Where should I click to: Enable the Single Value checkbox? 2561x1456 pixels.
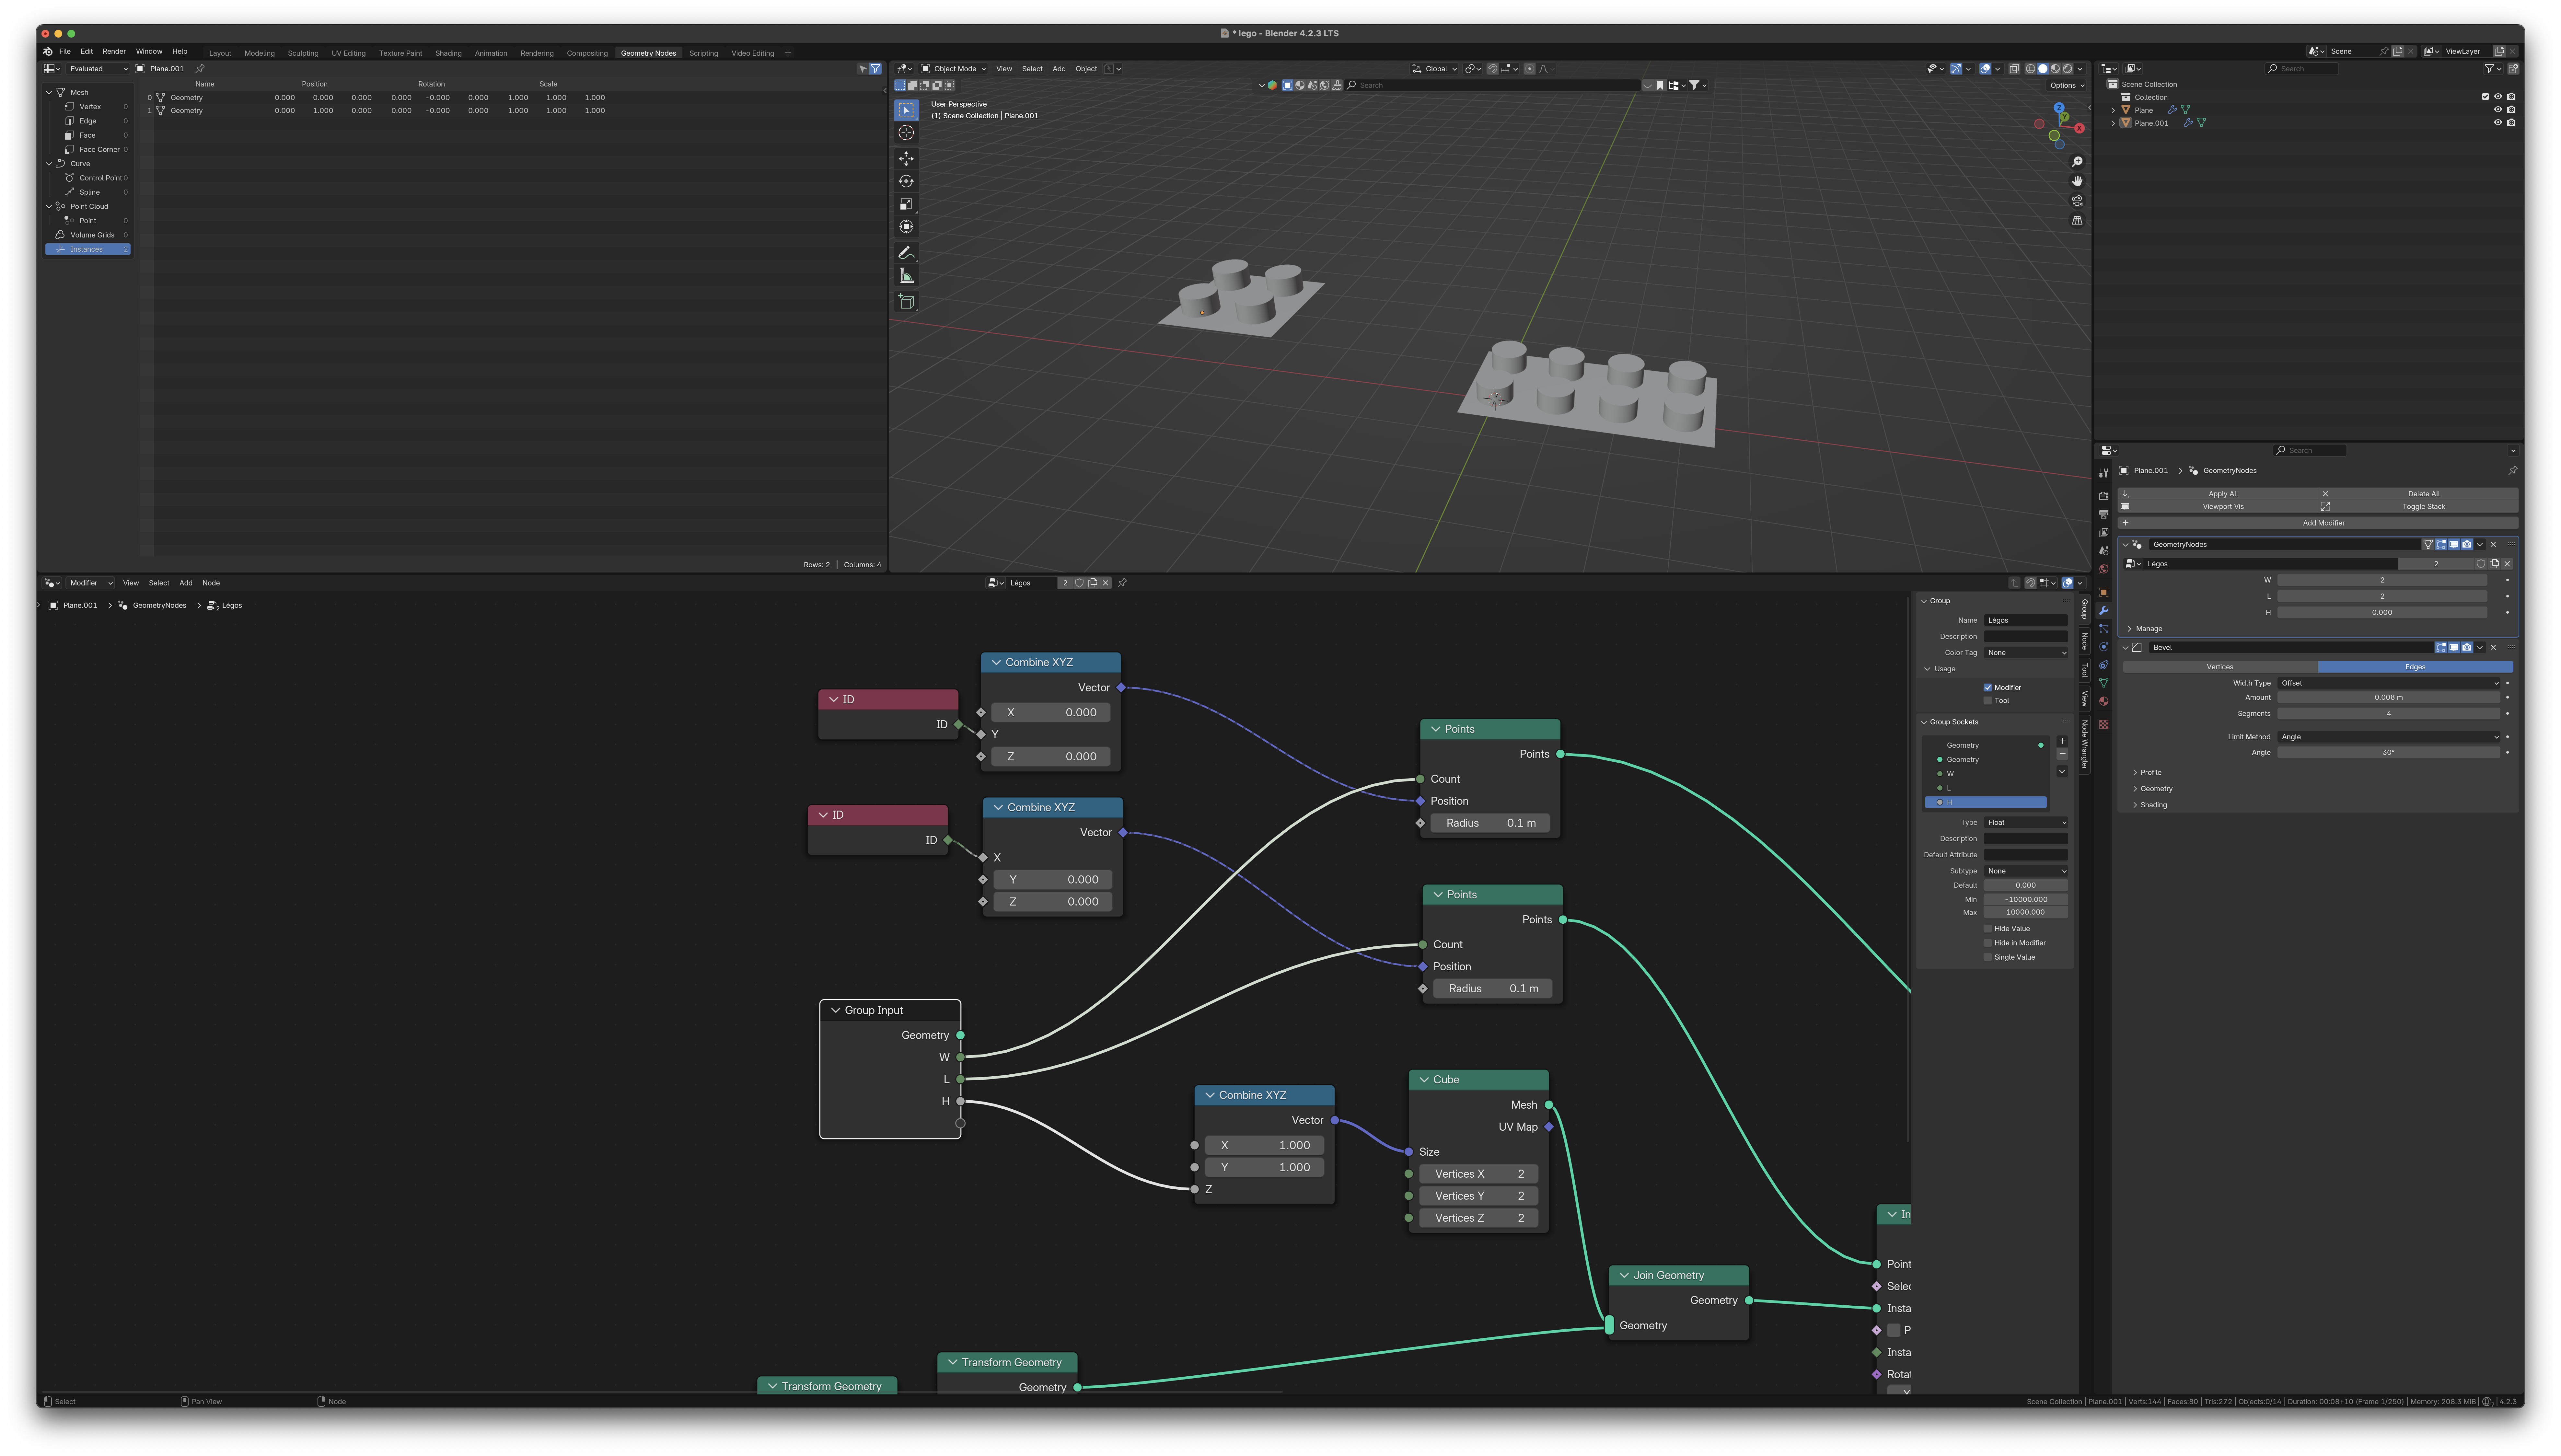1988,957
